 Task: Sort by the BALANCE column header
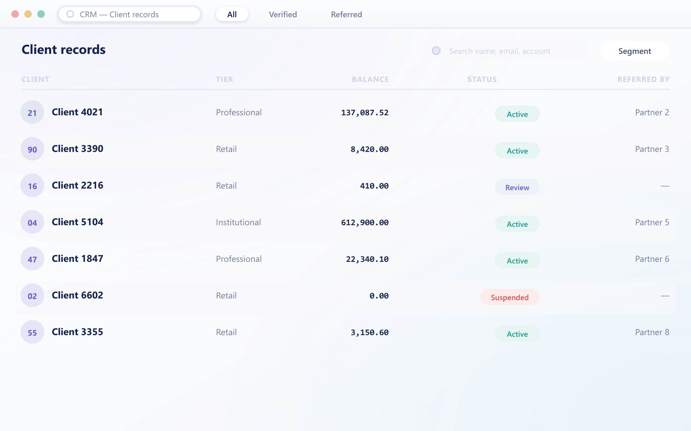point(370,79)
